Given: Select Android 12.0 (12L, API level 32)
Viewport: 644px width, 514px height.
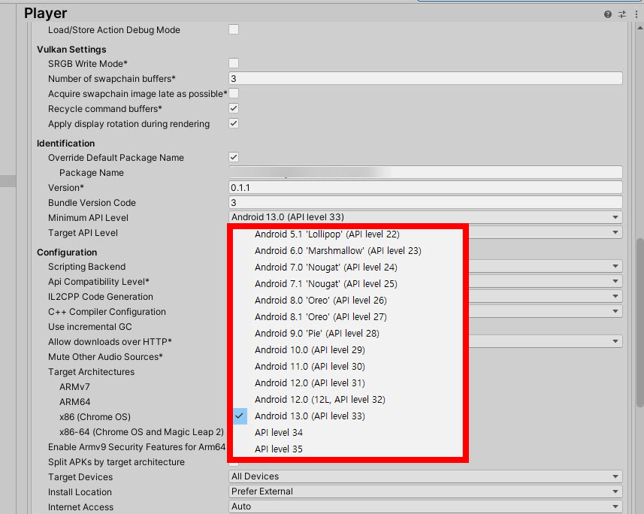Looking at the screenshot, I should click(x=347, y=399).
